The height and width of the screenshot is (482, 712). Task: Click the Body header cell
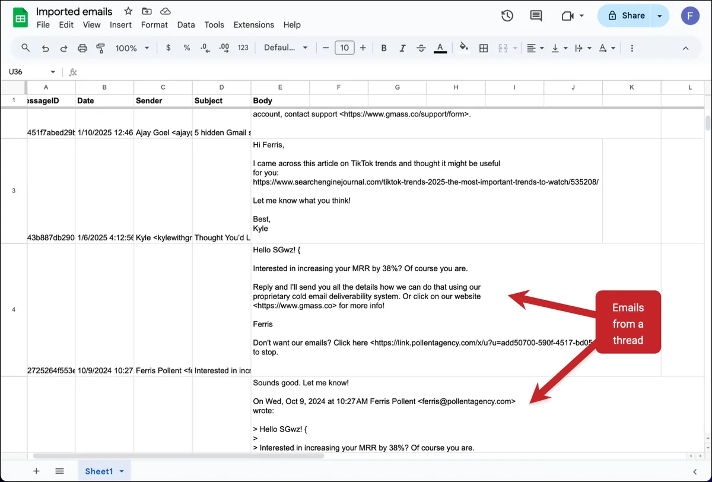click(x=280, y=101)
